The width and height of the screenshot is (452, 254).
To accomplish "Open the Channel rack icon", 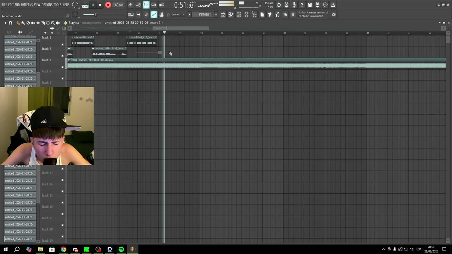I will [239, 14].
